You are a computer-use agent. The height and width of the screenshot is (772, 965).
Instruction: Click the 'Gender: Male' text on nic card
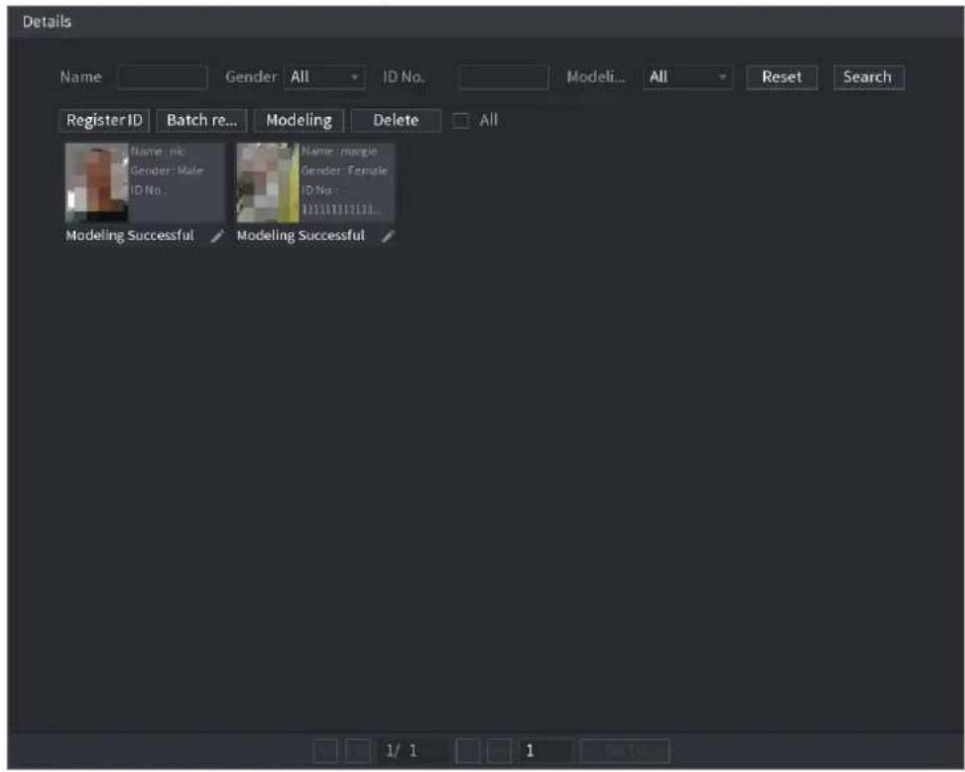click(167, 170)
